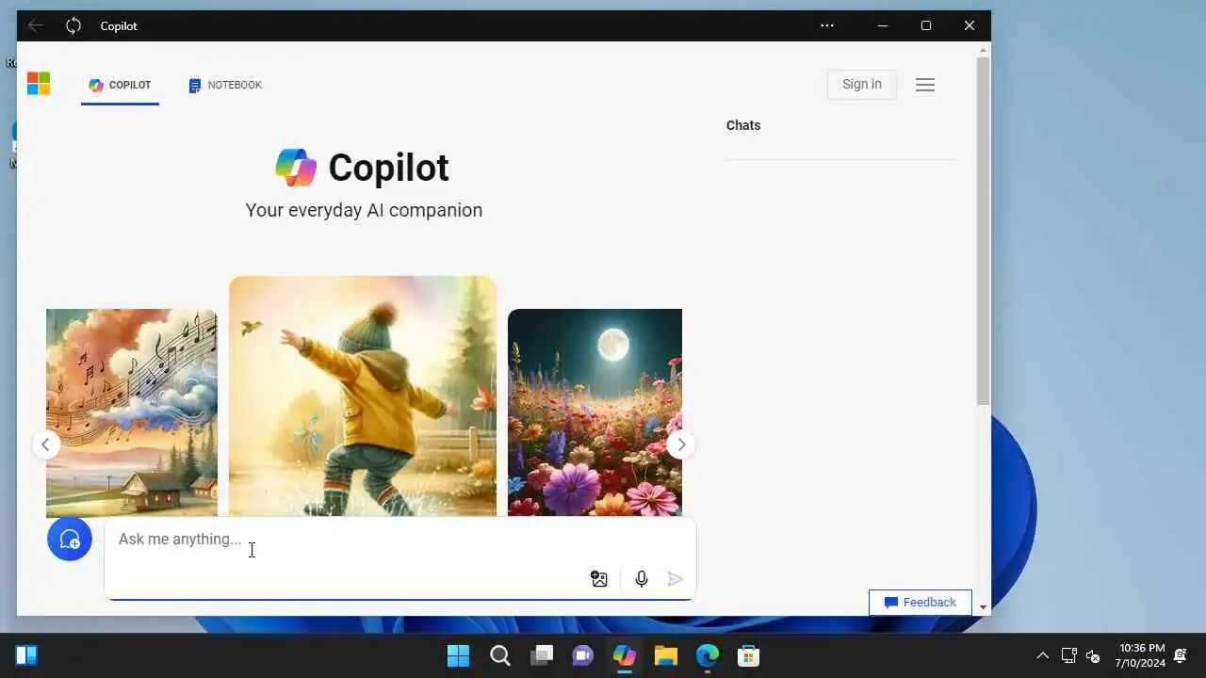Open the child in yellow jacket image
1206x678 pixels.
coord(363,396)
